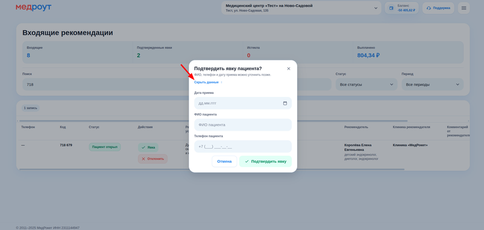Click the horizontal scrollbar below the table

click(x=212, y=169)
